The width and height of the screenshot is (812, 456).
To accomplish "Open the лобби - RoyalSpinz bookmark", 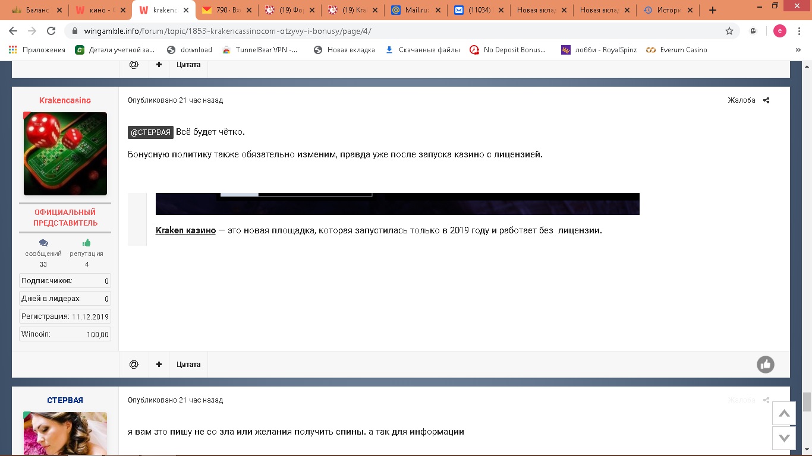I will click(x=599, y=50).
